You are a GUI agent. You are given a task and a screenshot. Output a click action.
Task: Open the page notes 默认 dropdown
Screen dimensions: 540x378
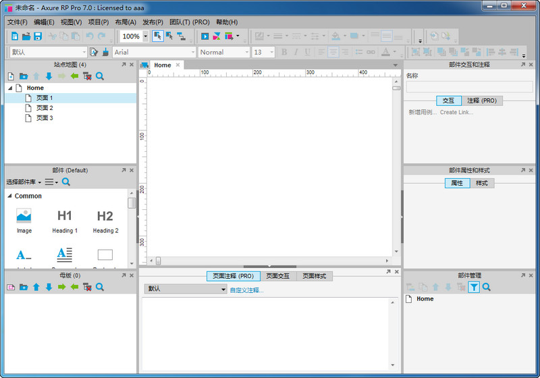(186, 288)
